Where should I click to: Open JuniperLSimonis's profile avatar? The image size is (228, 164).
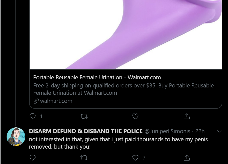16,137
